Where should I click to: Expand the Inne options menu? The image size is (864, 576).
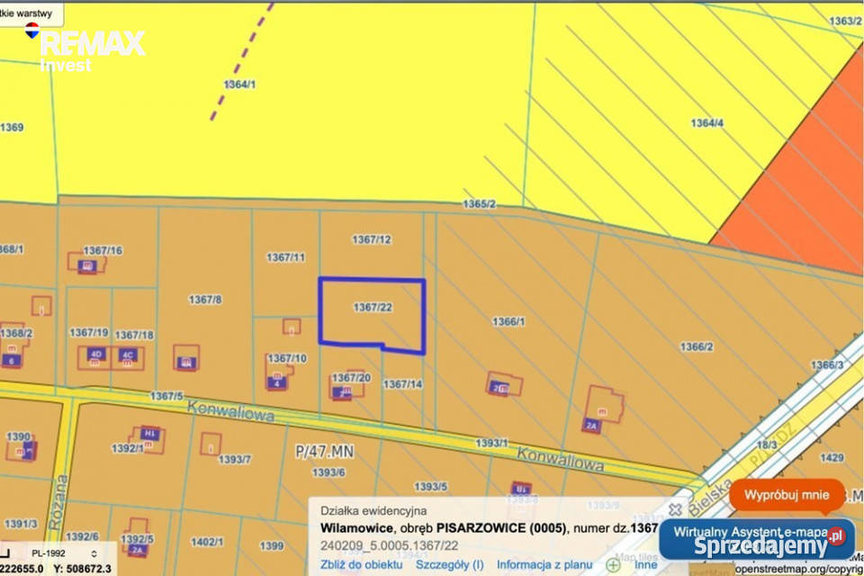pyautogui.click(x=645, y=565)
